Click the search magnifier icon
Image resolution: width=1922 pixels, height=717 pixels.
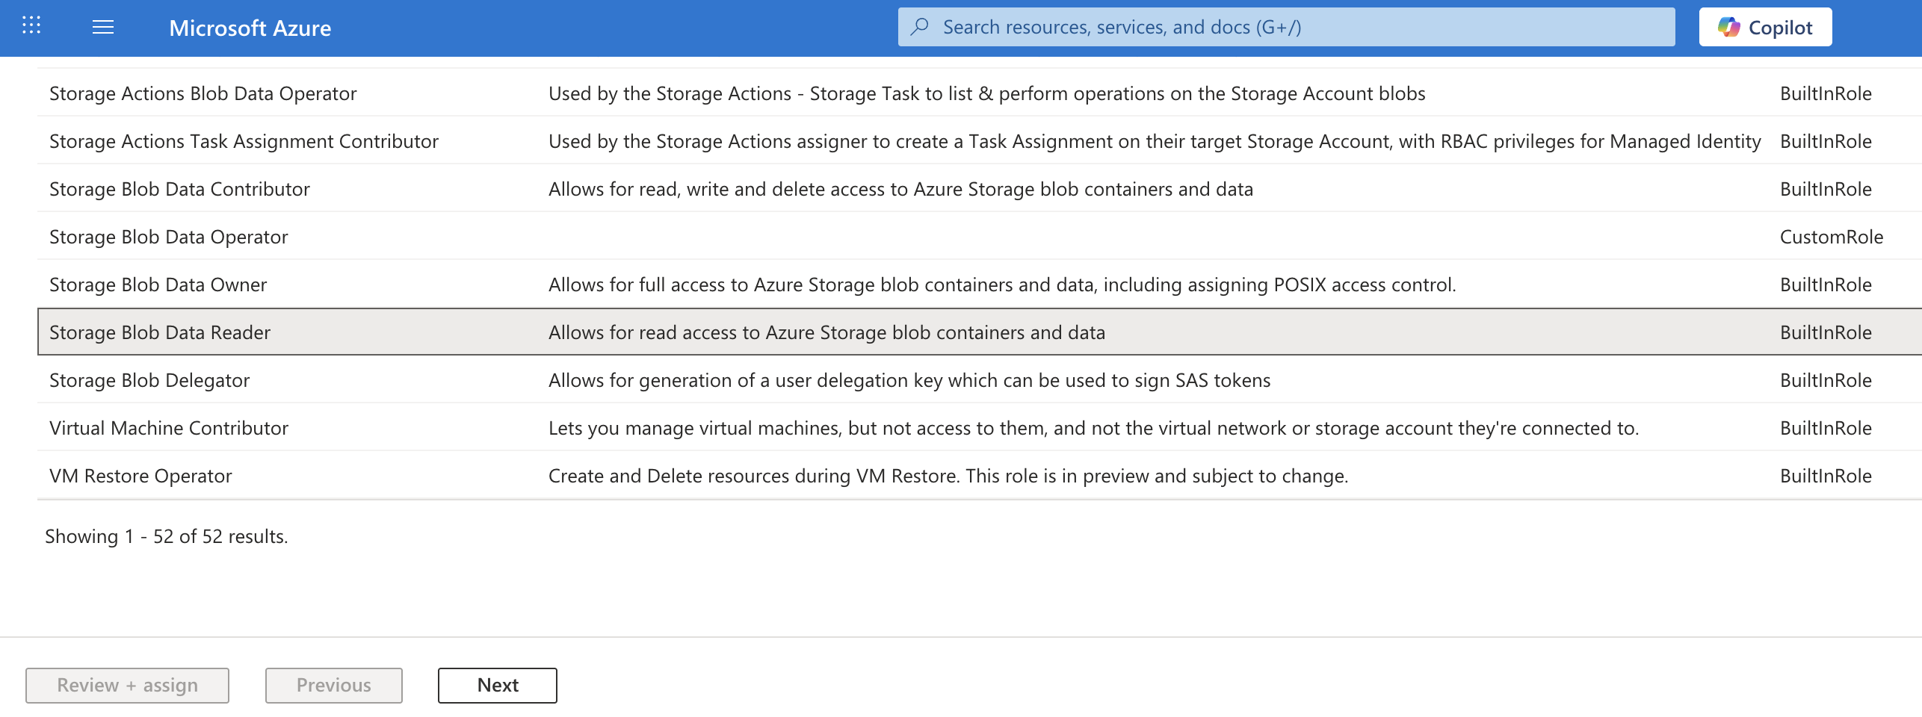point(920,27)
